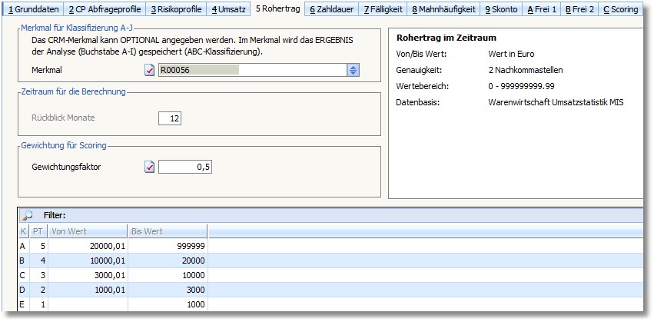Switch to the 1 Grunddaten tab
The height and width of the screenshot is (322, 654).
(32, 9)
